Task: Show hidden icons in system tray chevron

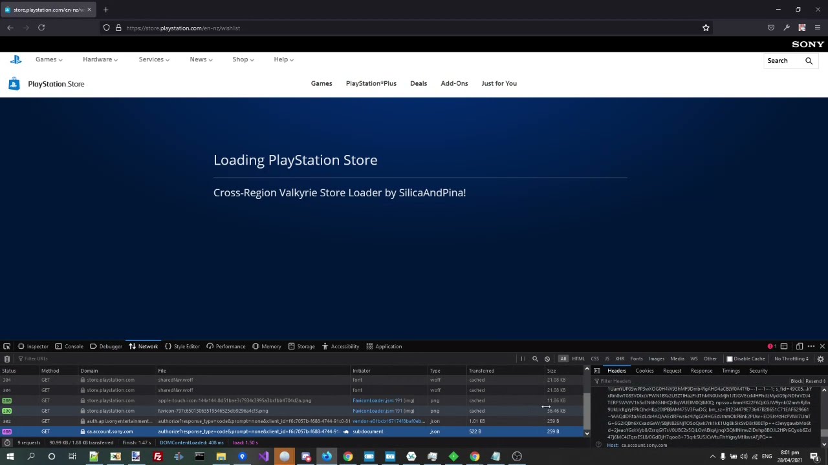Action: (x=713, y=457)
